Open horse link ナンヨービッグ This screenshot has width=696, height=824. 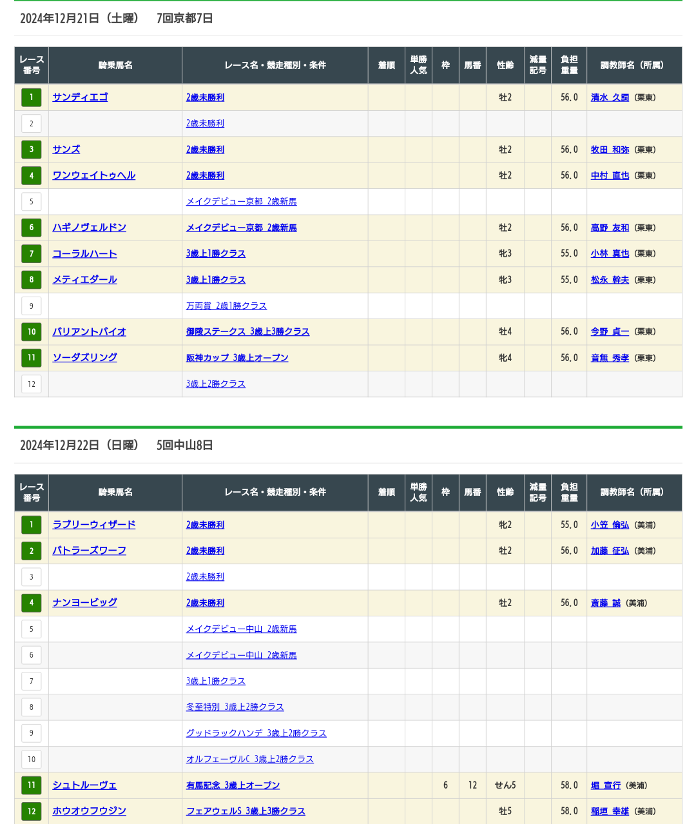[x=85, y=603]
